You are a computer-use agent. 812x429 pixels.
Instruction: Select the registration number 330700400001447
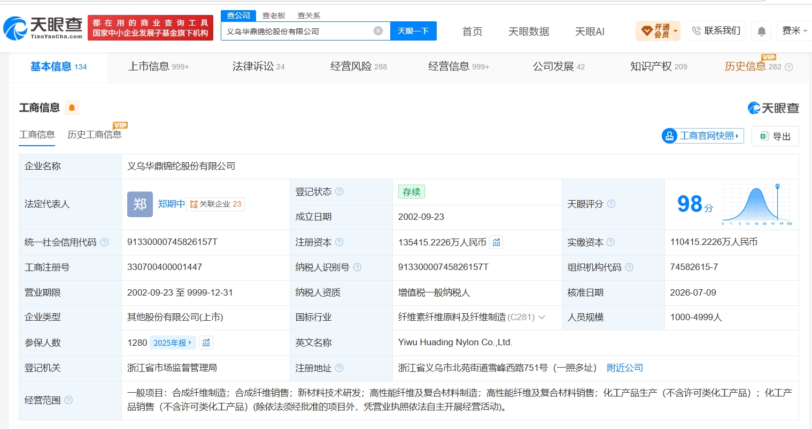coord(165,267)
